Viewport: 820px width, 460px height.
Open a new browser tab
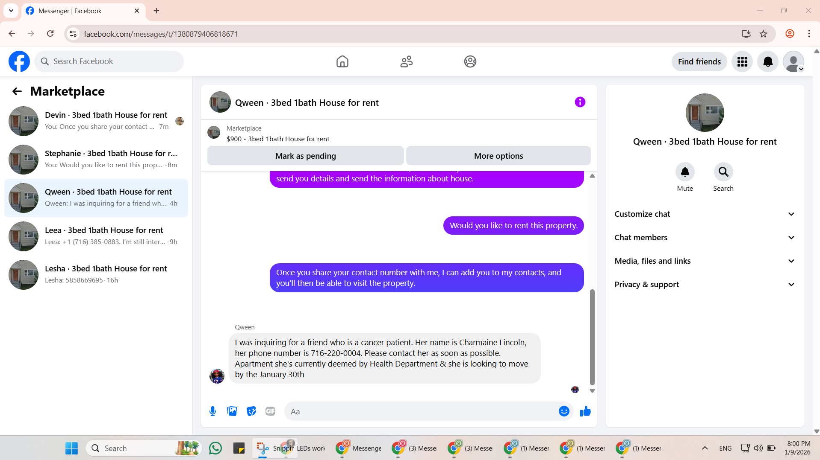[156, 11]
